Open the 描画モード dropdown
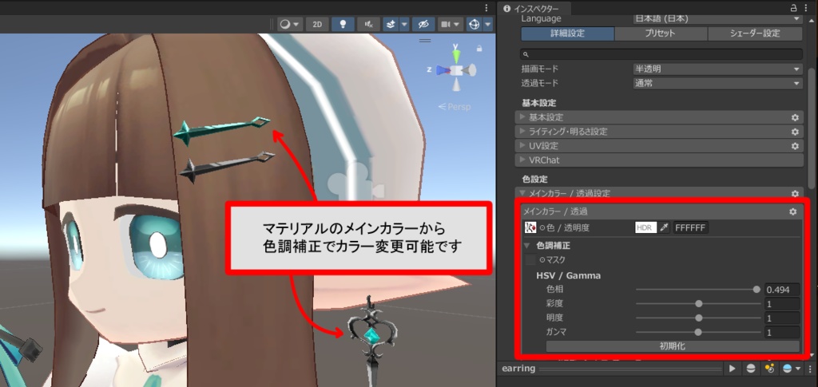Screen dimensions: 818x387 click(717, 69)
